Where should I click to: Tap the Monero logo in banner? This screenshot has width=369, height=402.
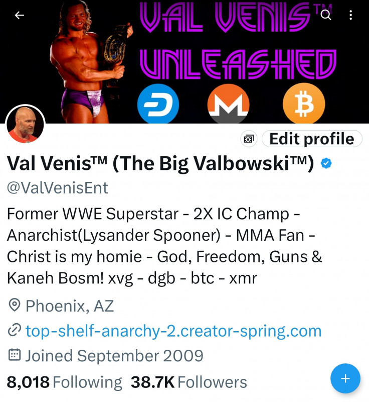click(228, 104)
